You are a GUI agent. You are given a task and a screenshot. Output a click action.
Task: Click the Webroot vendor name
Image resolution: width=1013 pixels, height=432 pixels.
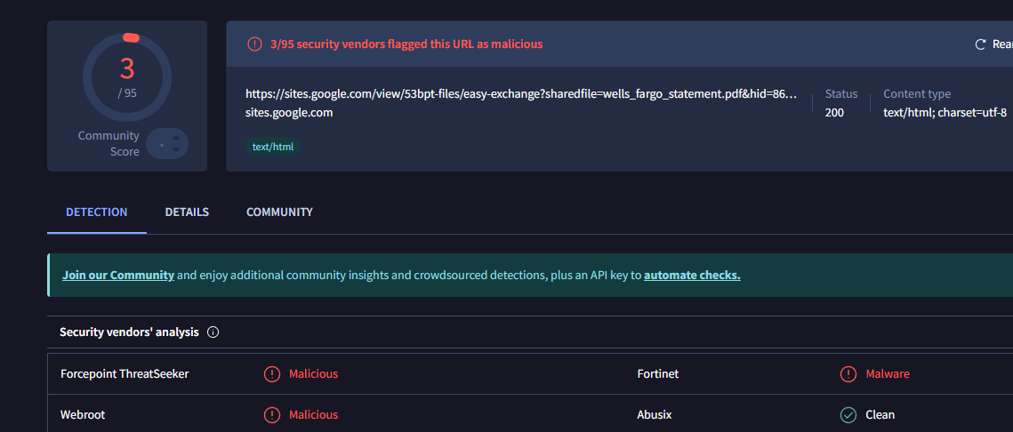pyautogui.click(x=83, y=414)
